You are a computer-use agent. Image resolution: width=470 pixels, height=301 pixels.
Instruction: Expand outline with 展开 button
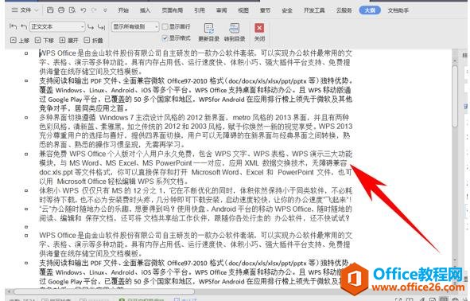tap(68, 41)
